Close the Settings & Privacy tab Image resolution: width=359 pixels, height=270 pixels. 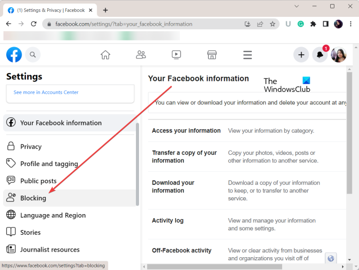91,10
